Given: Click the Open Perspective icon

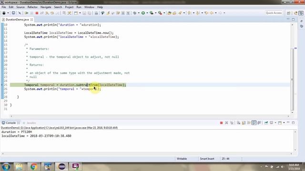Looking at the screenshot, I should point(289,13).
